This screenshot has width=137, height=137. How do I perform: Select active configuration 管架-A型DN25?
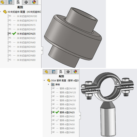pyautogui.click(x=67, y=113)
